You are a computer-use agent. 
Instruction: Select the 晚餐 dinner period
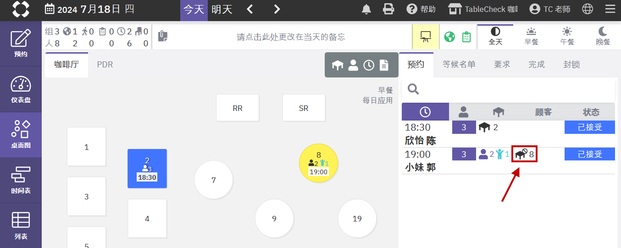coord(603,36)
